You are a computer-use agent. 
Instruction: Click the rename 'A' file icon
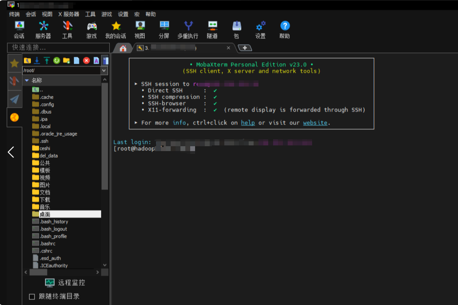click(96, 61)
